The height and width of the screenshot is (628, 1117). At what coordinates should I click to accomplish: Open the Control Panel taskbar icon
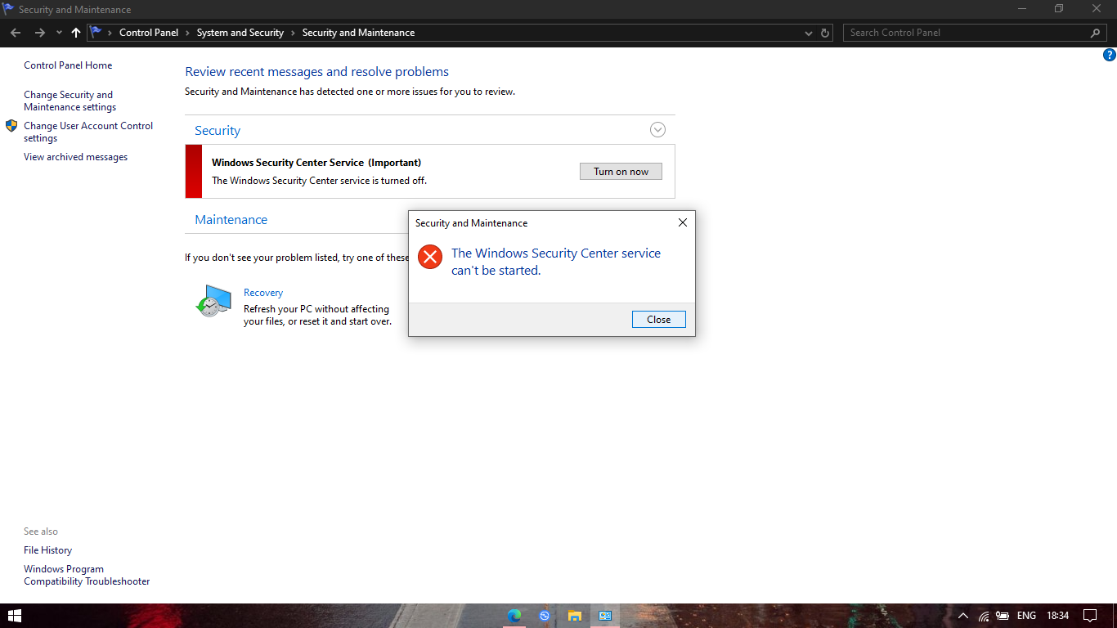click(605, 616)
